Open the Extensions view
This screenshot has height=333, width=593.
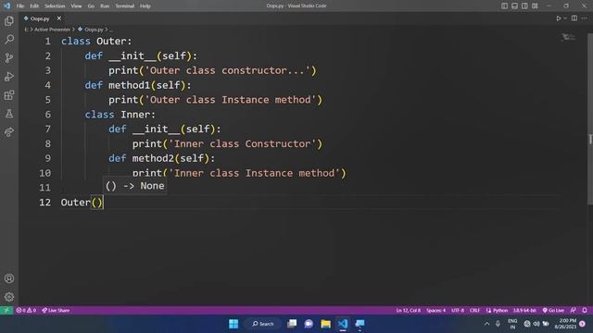9,94
